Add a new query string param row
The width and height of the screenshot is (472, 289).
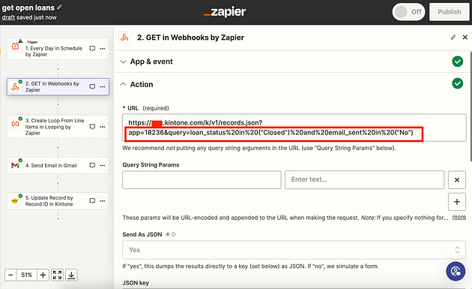point(457,202)
